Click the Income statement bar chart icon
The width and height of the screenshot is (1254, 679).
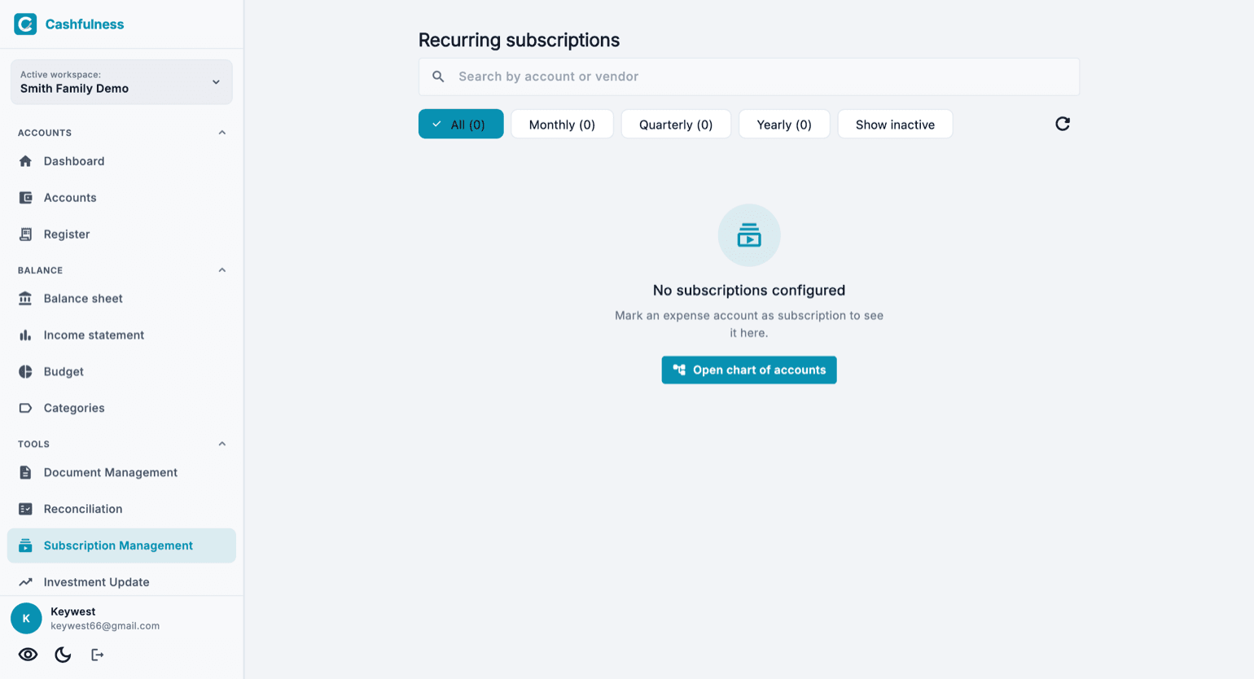click(25, 335)
